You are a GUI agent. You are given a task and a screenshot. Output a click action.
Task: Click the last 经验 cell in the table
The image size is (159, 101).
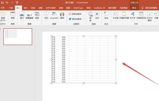coord(65,82)
